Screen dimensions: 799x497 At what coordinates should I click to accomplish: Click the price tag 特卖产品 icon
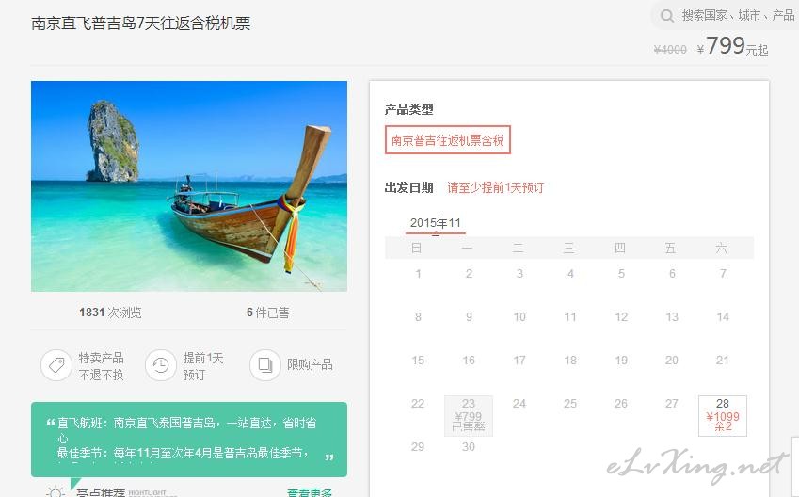click(56, 365)
